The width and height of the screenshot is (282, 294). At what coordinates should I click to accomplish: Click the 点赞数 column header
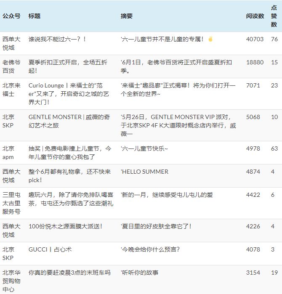pos(274,16)
